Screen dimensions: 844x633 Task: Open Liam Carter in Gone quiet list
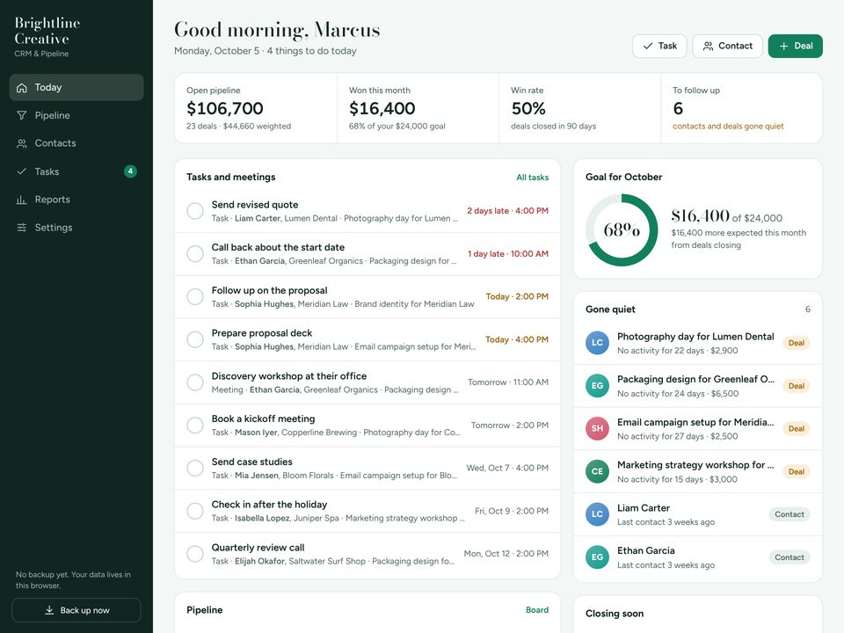697,514
